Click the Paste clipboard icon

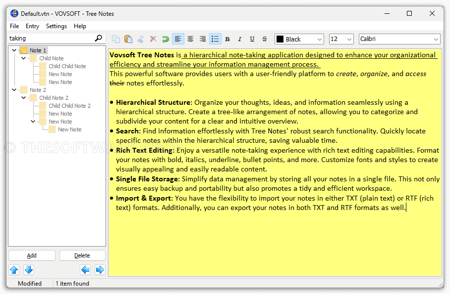[128, 39]
